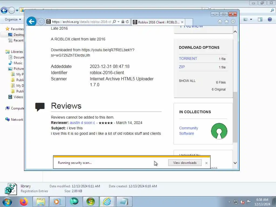Open Pictures library in Explorer sidebar

16,69
